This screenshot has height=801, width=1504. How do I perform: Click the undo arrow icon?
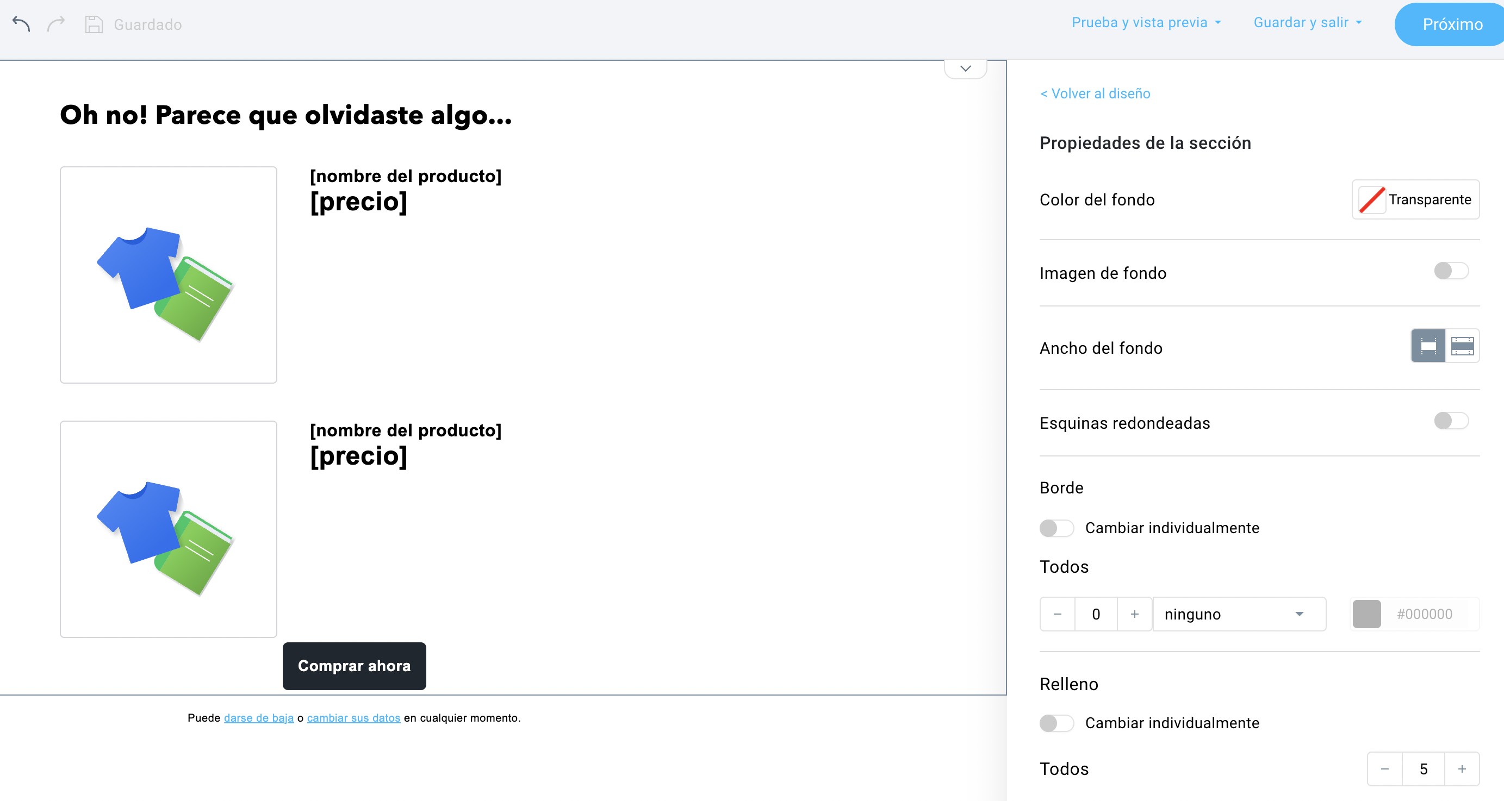coord(21,24)
